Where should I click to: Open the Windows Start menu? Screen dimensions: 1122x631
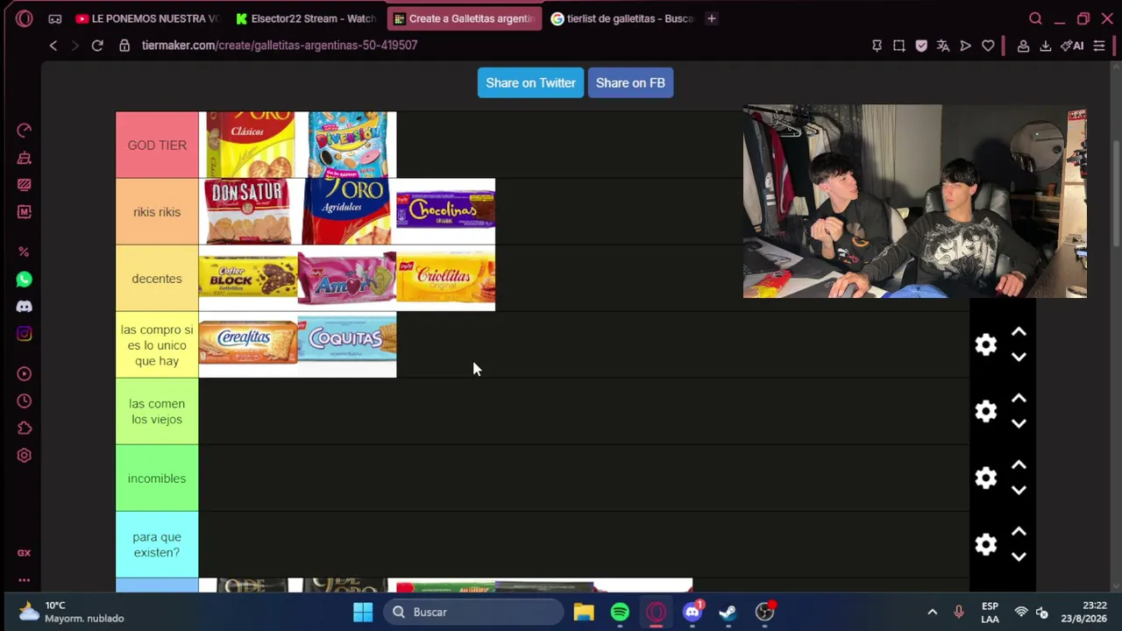pos(363,612)
